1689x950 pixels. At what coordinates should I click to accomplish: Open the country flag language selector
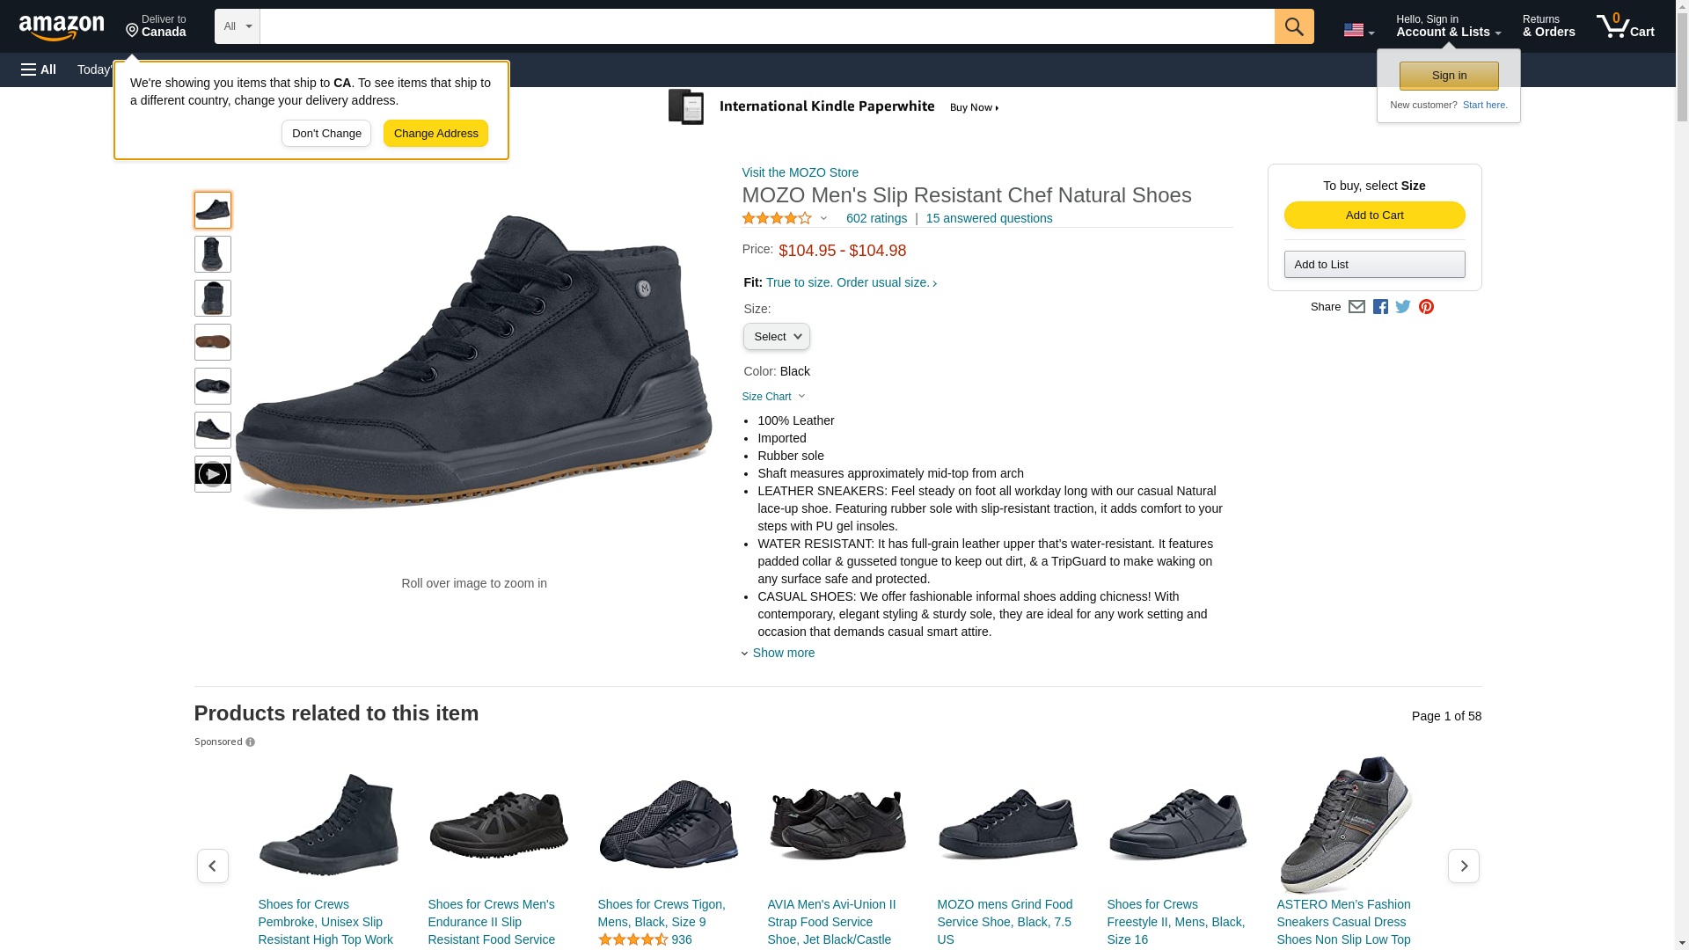[x=1358, y=30]
